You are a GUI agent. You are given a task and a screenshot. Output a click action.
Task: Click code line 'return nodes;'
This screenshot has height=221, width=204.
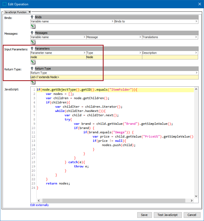click(x=58, y=184)
